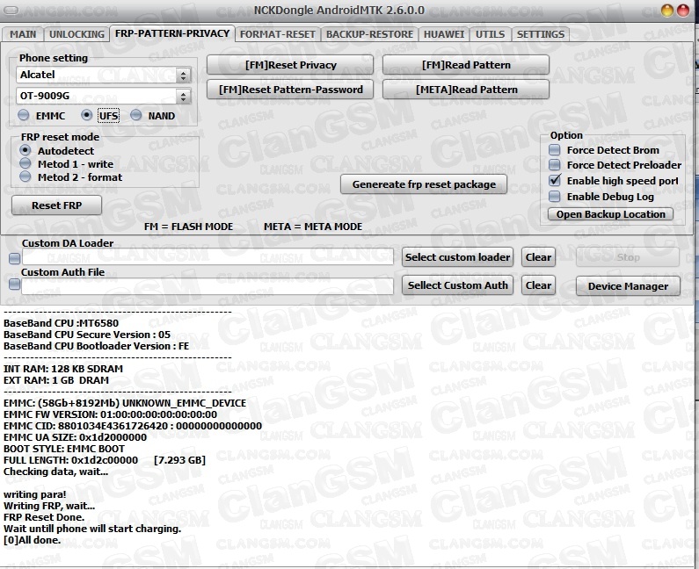The width and height of the screenshot is (699, 569).
Task: Click Genereate frp reset package
Action: 424,184
